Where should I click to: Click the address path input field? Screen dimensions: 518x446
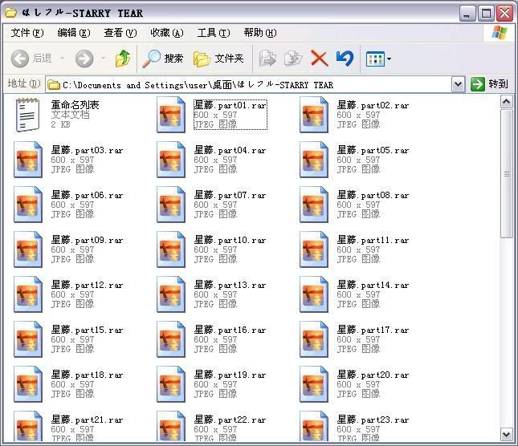[x=248, y=85]
